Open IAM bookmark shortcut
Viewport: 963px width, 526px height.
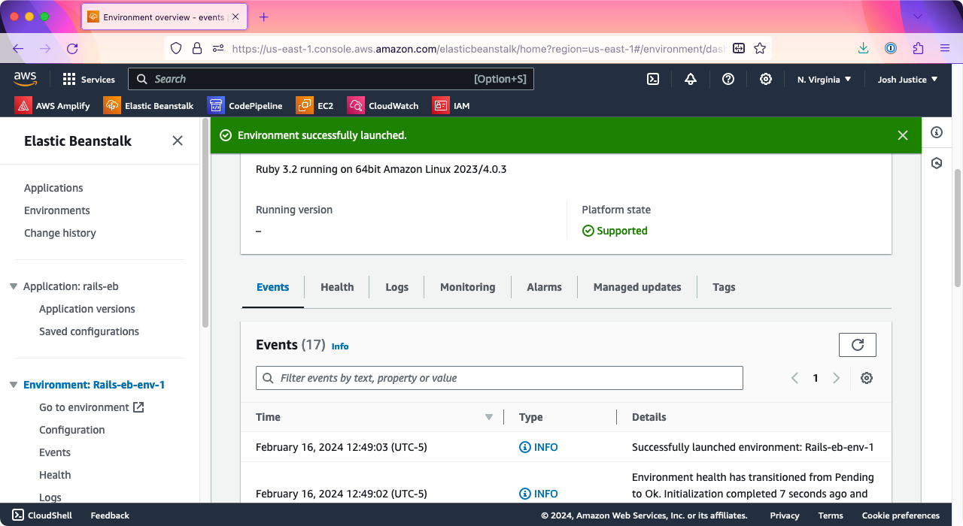pos(451,105)
